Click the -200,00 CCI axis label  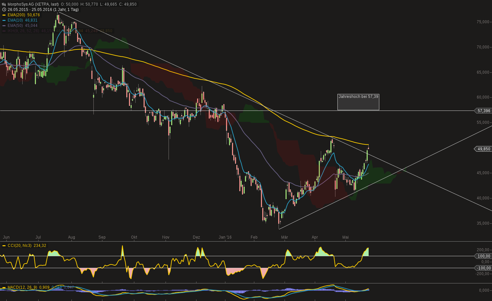[x=483, y=274]
